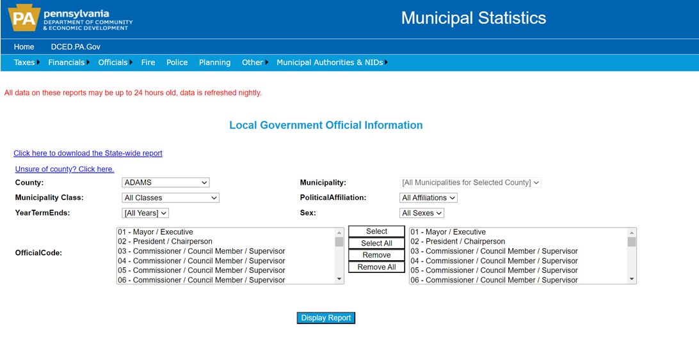Click the Remove button
699x349 pixels.
point(376,255)
